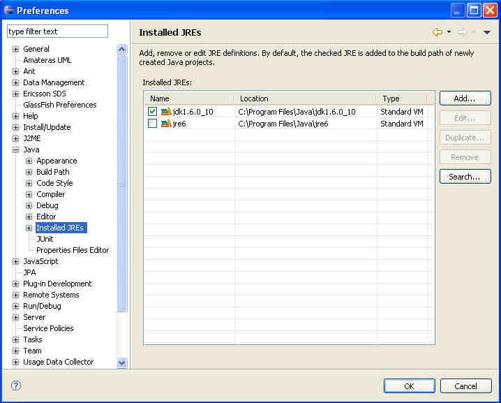Viewport: 501px width, 403px height.
Task: Select the JUnit preference page
Action: tap(45, 239)
